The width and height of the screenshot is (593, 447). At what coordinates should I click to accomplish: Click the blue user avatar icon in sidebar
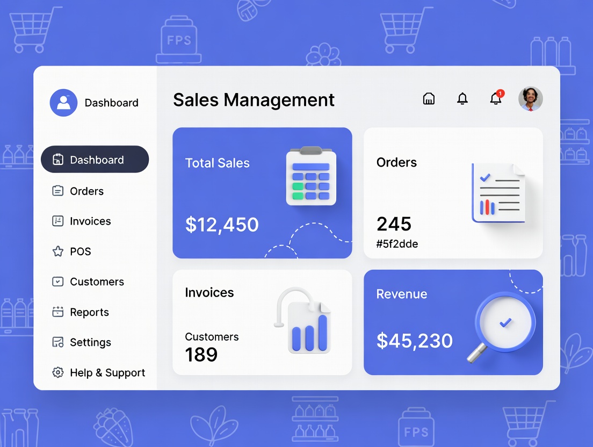pos(63,103)
